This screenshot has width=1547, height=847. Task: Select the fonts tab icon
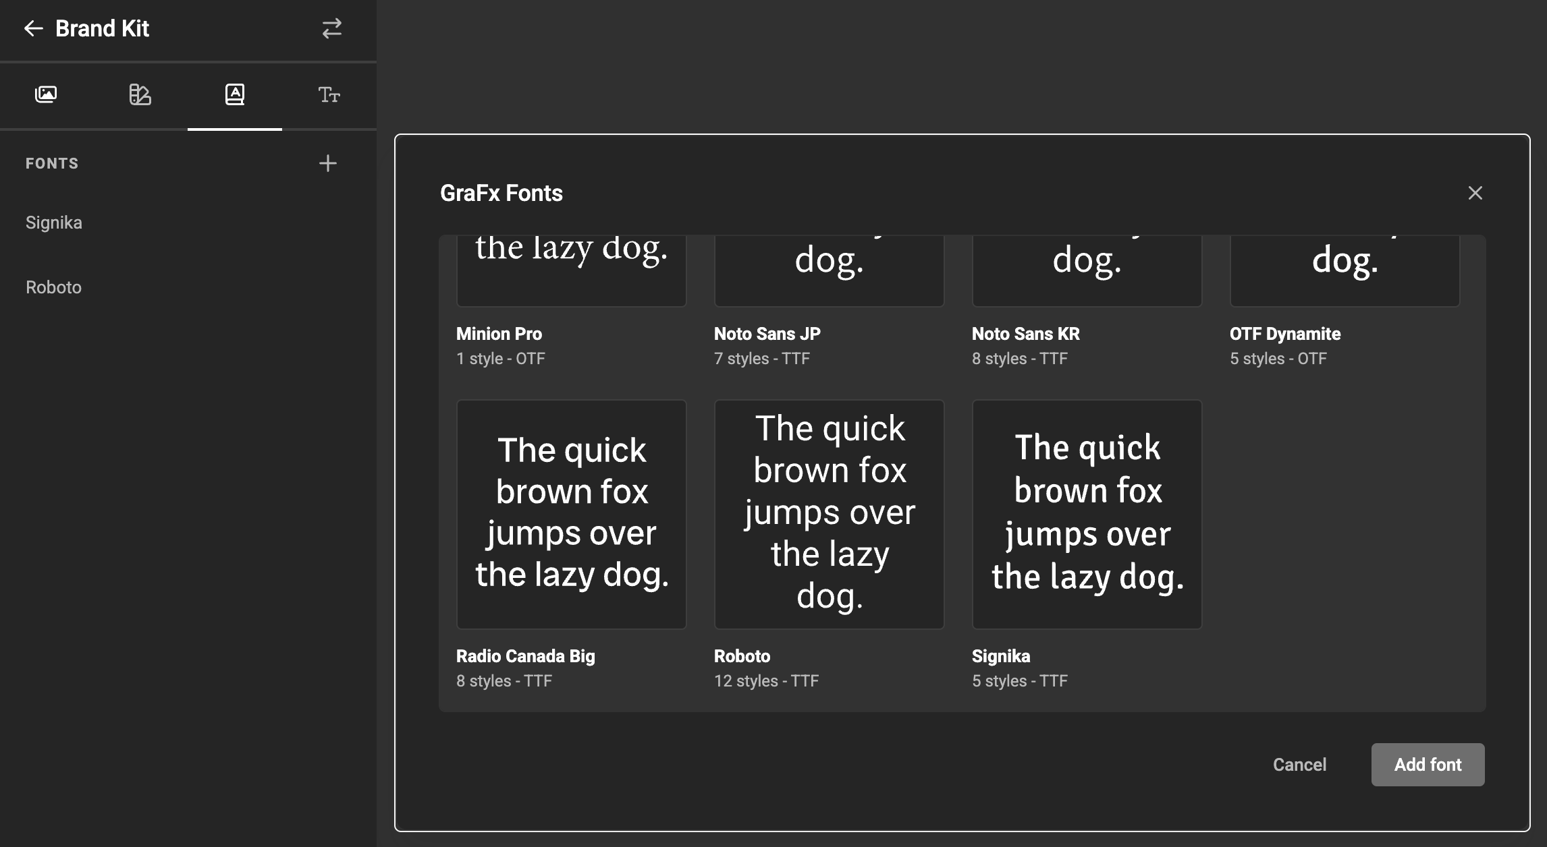coord(234,94)
